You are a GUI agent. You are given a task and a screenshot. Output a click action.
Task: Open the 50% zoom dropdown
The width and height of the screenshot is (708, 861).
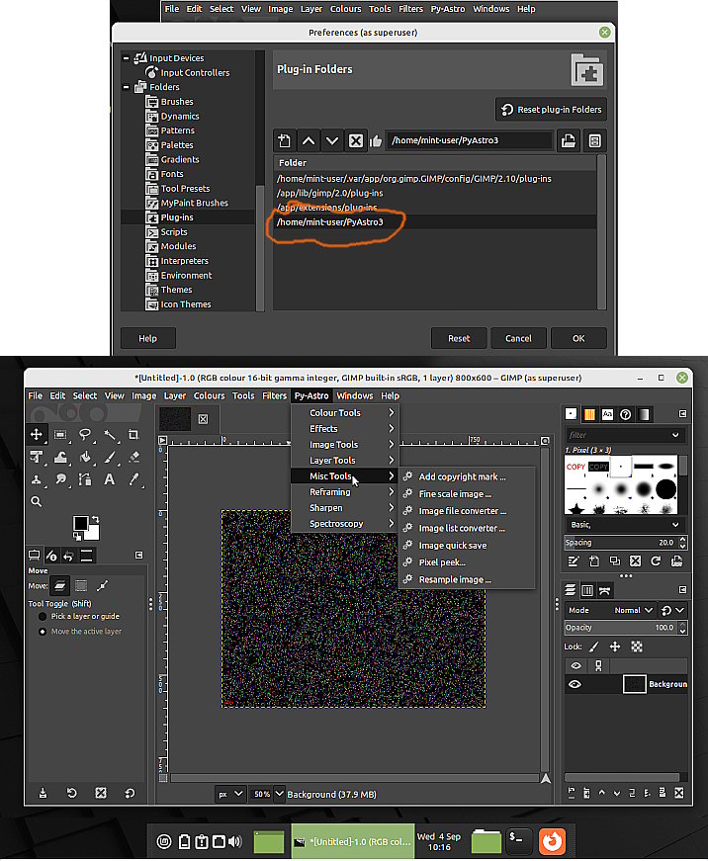click(280, 794)
